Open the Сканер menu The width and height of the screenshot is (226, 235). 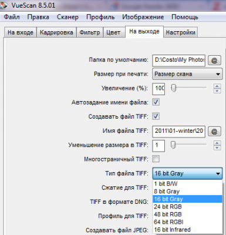tap(68, 17)
